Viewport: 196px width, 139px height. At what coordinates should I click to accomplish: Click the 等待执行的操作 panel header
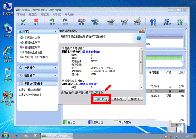pos(38,83)
